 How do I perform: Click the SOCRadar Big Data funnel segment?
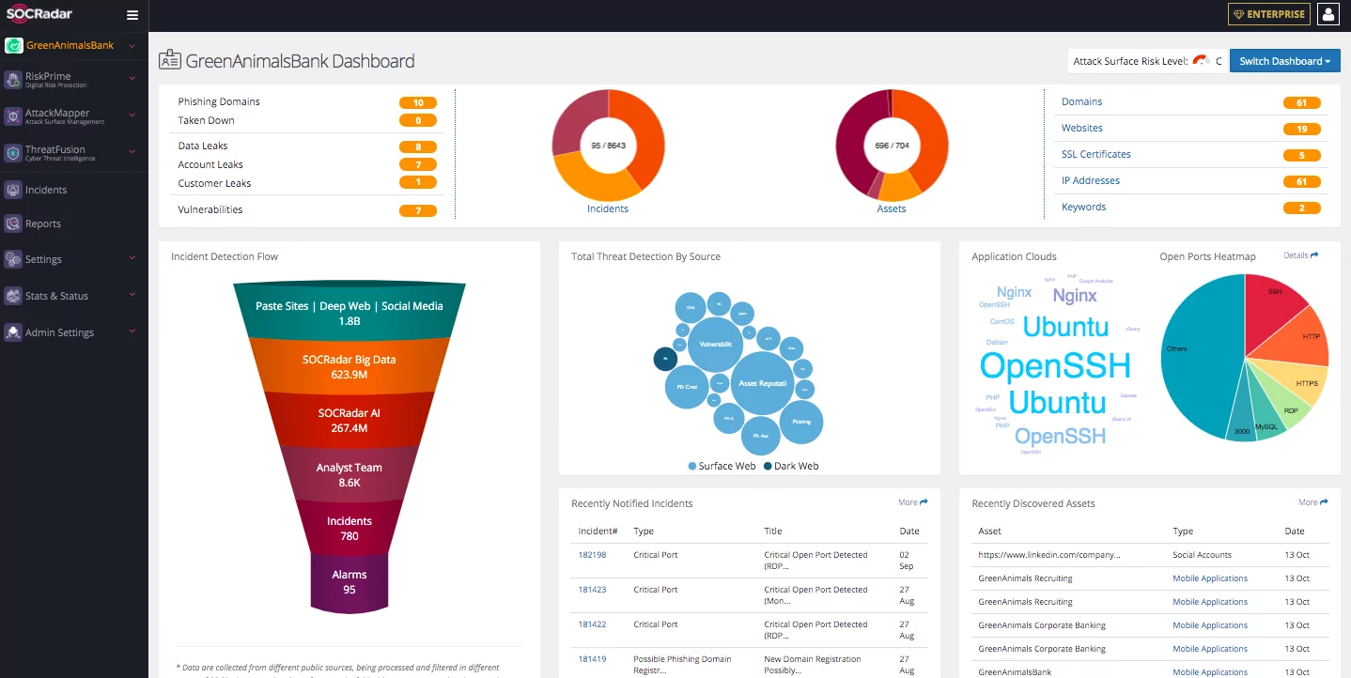click(349, 365)
